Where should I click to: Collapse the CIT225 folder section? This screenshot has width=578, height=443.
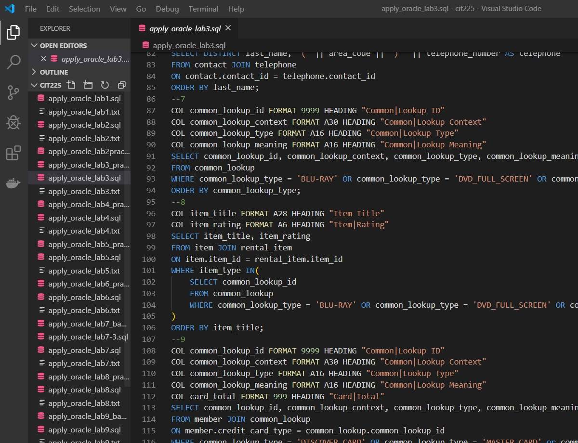[x=34, y=85]
